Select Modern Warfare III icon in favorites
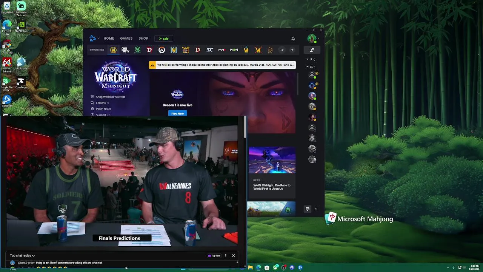 pyautogui.click(x=222, y=50)
